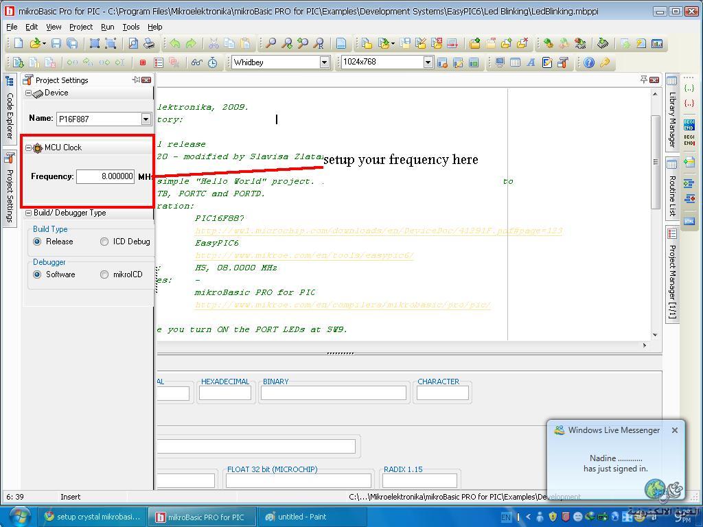703x527 pixels.
Task: Open the device Name dropdown P16F887
Action: point(146,119)
